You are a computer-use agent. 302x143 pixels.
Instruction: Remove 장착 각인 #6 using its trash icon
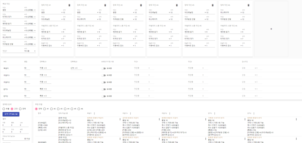[248, 5]
